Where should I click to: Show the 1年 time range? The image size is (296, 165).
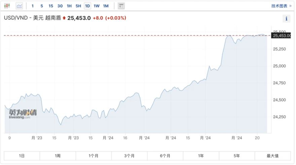coord(201,156)
